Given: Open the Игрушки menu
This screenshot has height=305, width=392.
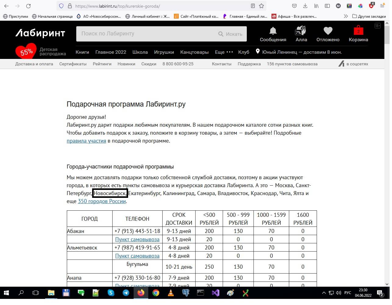Looking at the screenshot, I should click(164, 52).
